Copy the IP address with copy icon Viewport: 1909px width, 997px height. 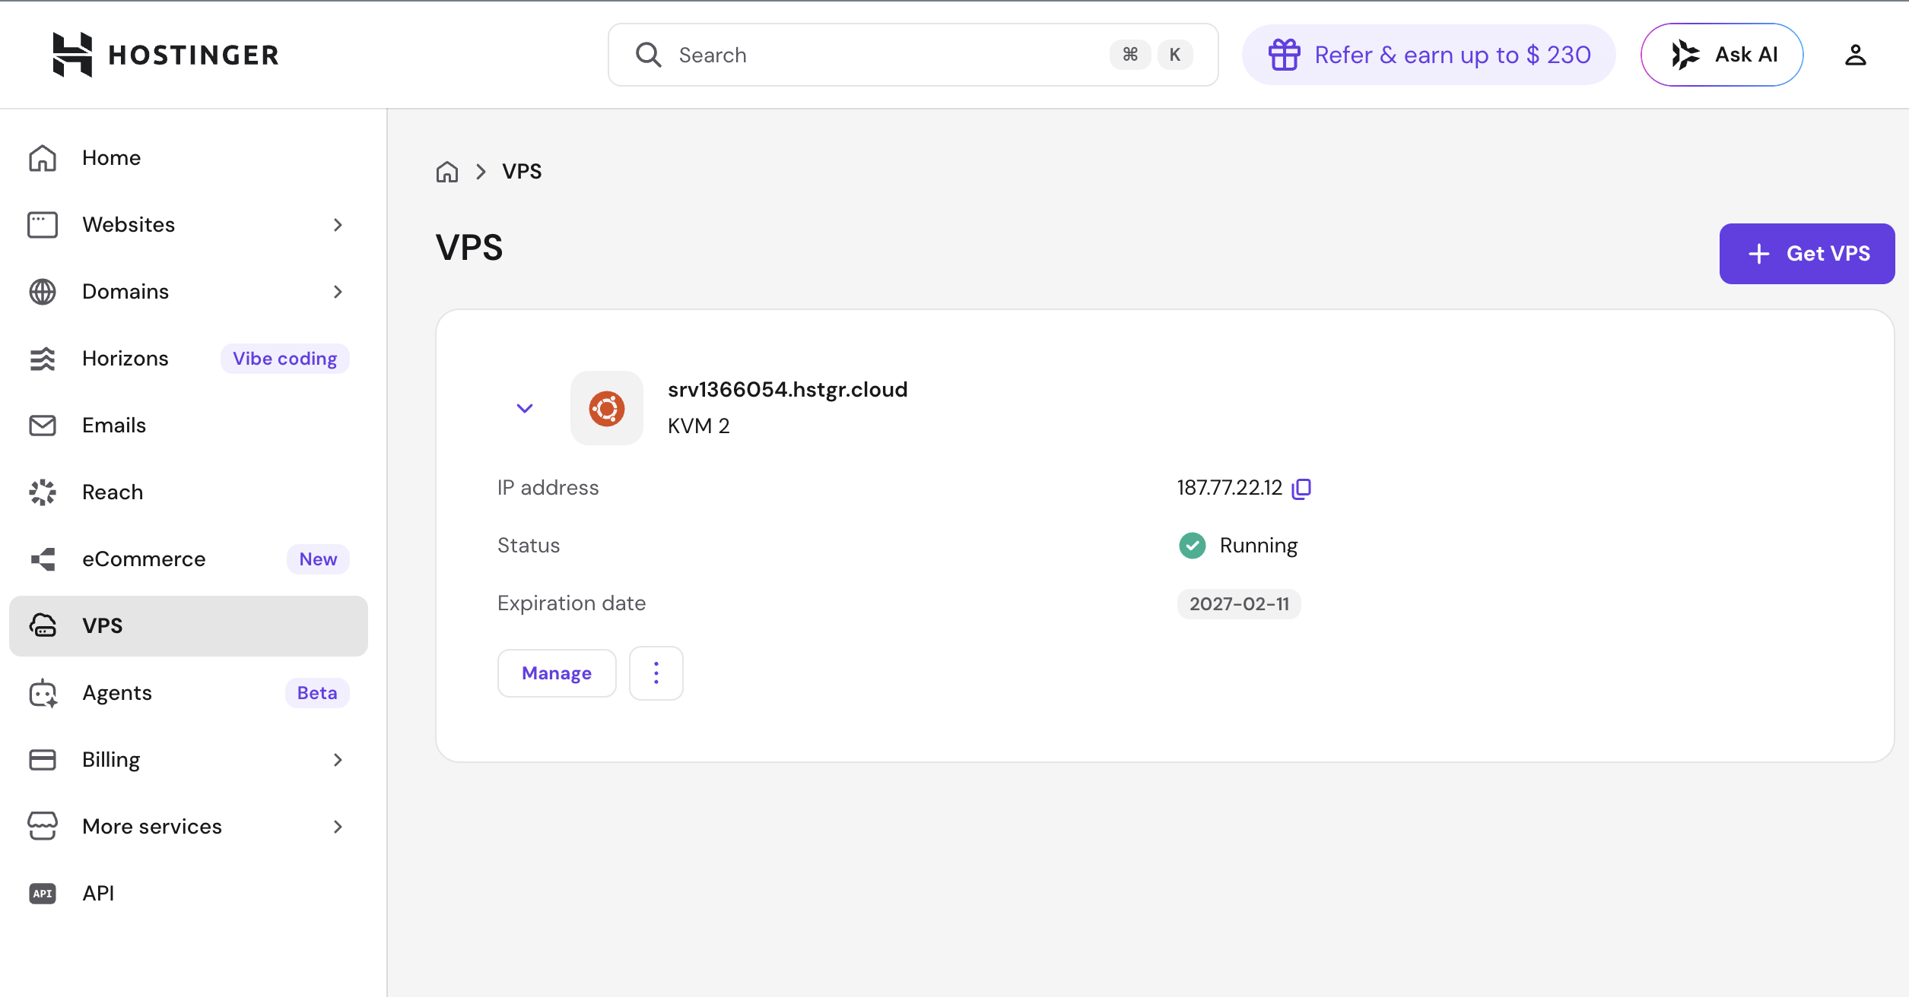pyautogui.click(x=1301, y=488)
